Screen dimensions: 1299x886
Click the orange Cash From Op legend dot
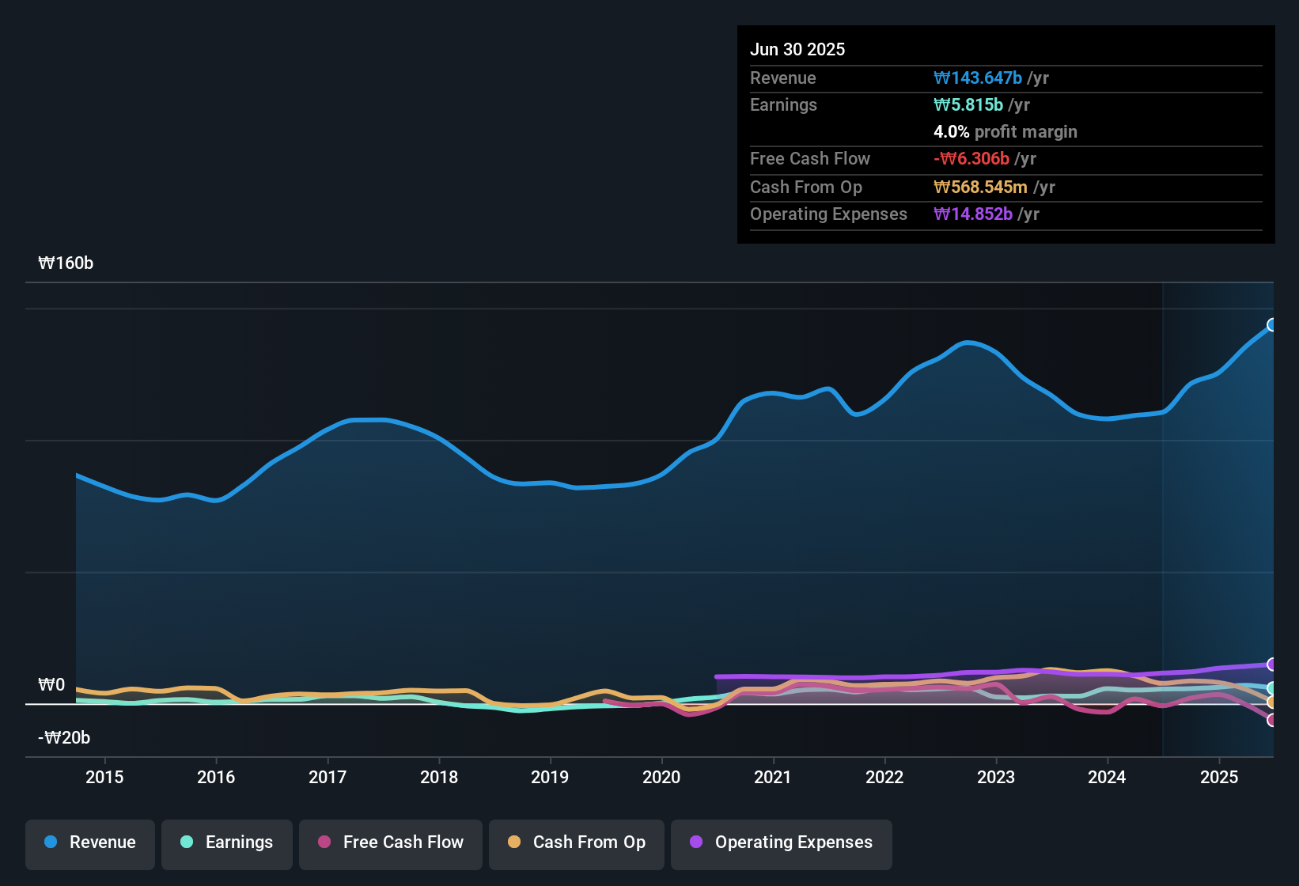(x=514, y=842)
